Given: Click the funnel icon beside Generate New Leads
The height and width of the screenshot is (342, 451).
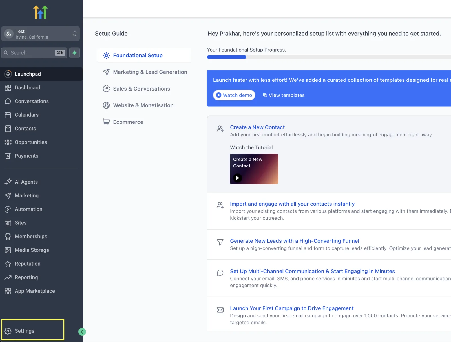Looking at the screenshot, I should [x=220, y=242].
